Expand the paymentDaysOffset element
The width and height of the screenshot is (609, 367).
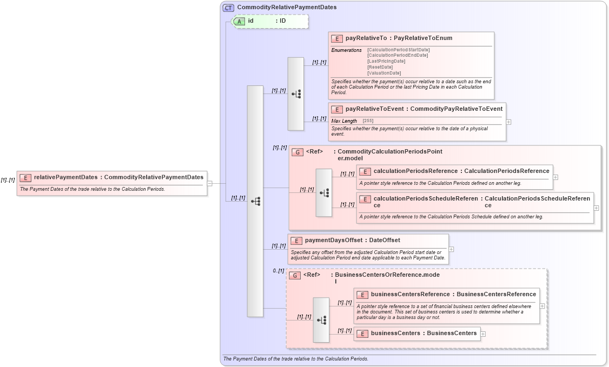451,250
